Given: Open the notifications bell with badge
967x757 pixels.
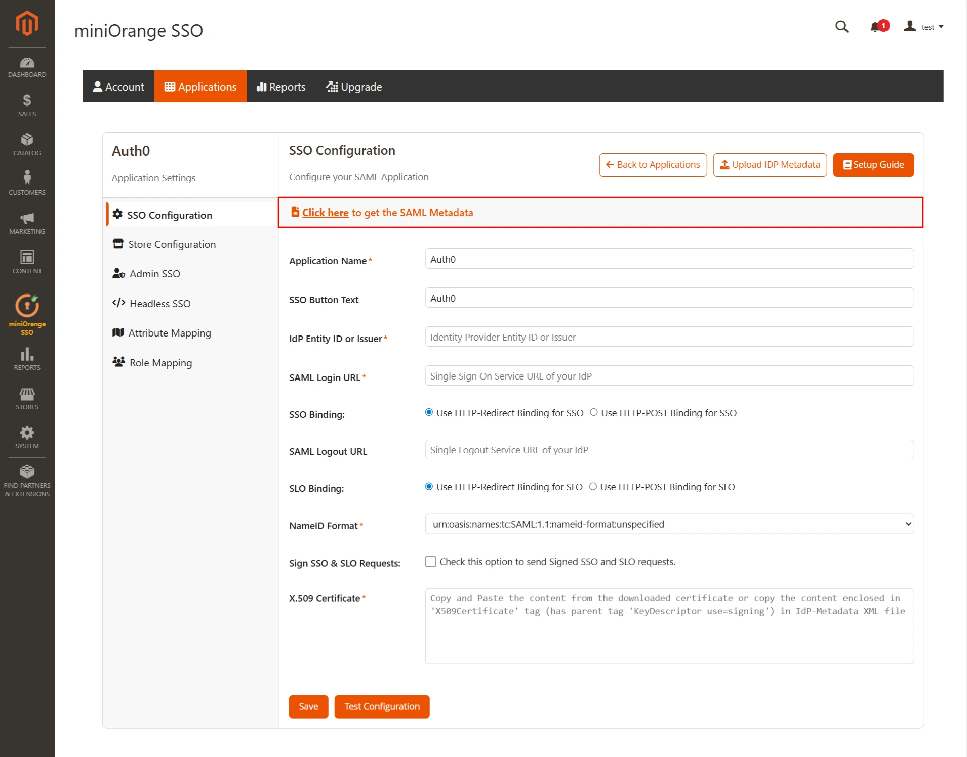Looking at the screenshot, I should pos(875,27).
